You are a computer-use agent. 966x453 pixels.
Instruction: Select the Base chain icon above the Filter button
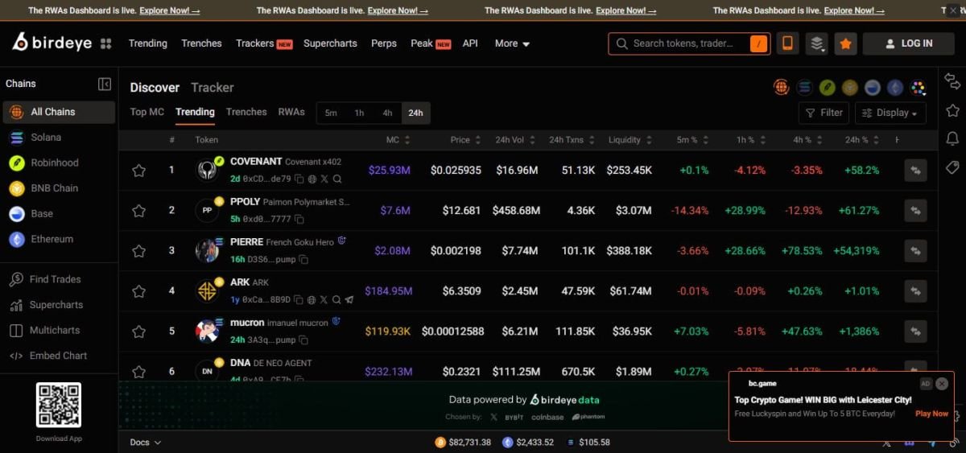(x=873, y=88)
